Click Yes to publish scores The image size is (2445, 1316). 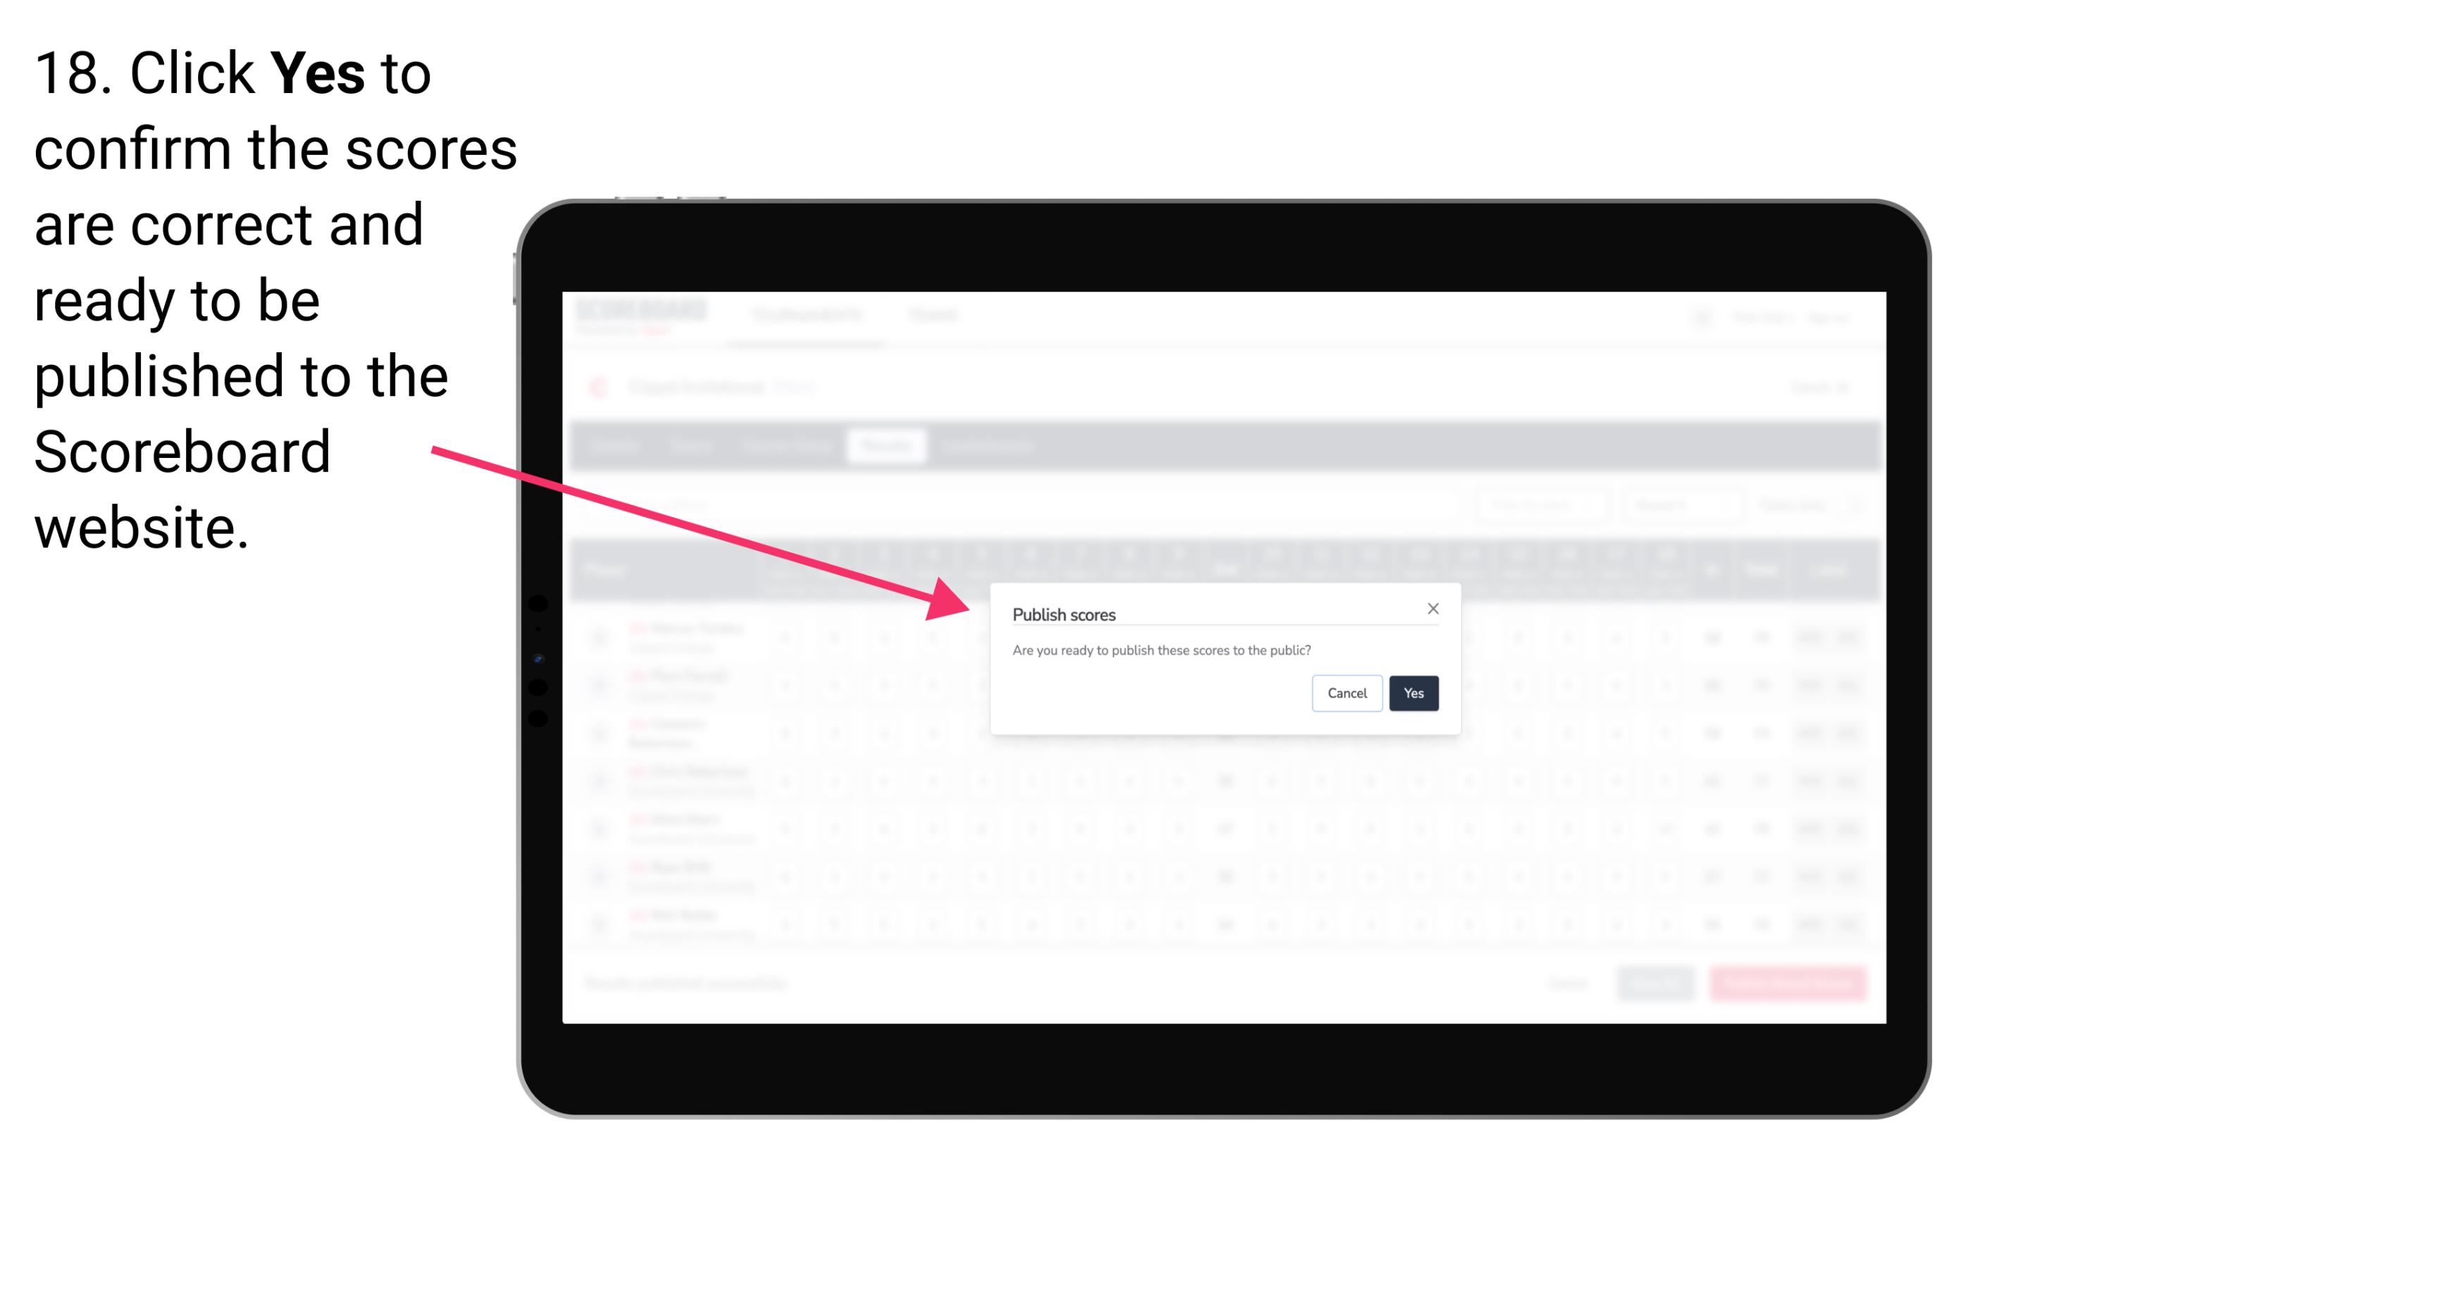point(1413,692)
